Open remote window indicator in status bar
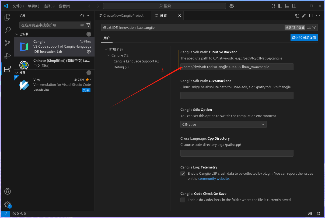This screenshot has width=325, height=218. click(x=6, y=214)
